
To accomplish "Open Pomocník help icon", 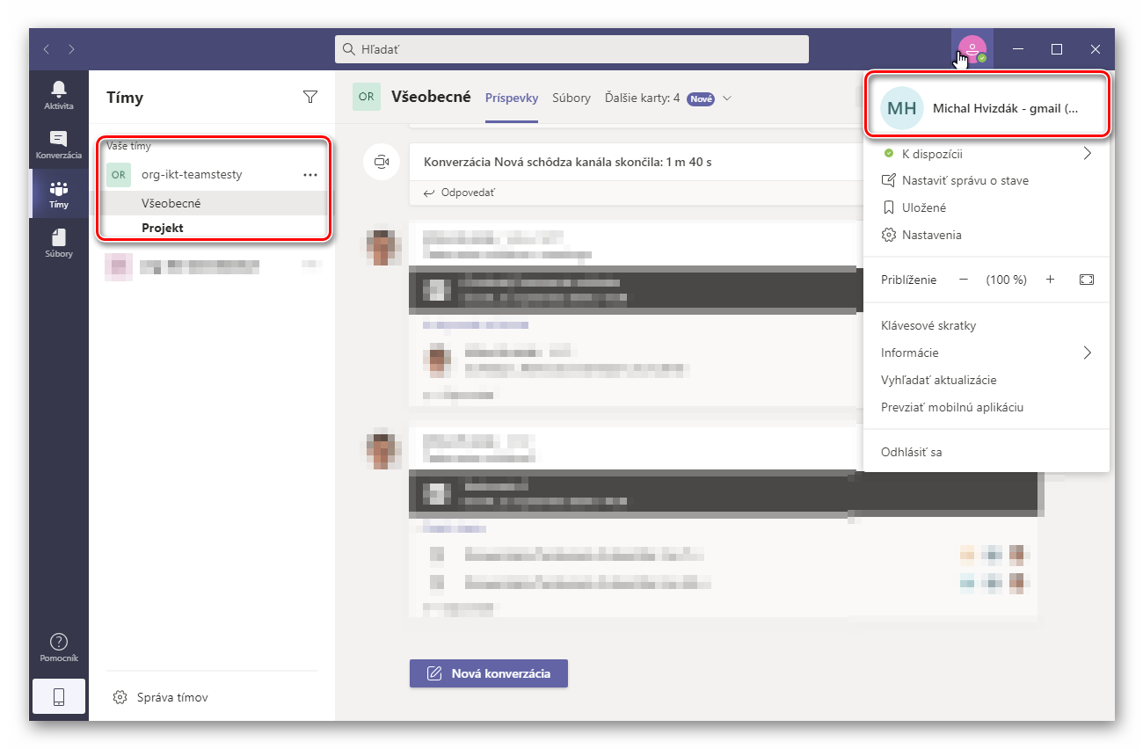I will point(59,647).
